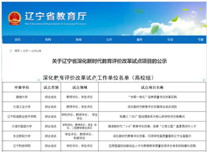This screenshot has height=152, width=207.
Task: Click the table heading 深化教育评价改革试点工作单位名单（高校组）
Action: click(x=98, y=78)
